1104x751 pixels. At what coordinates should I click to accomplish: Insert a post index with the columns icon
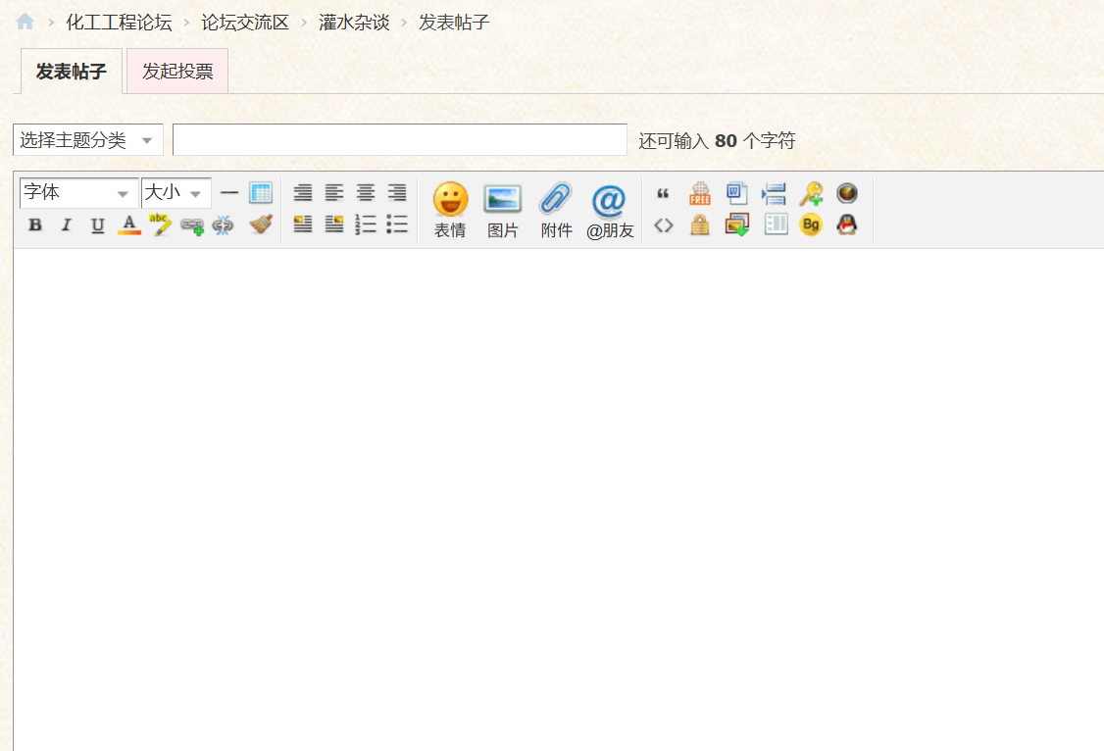coord(776,225)
